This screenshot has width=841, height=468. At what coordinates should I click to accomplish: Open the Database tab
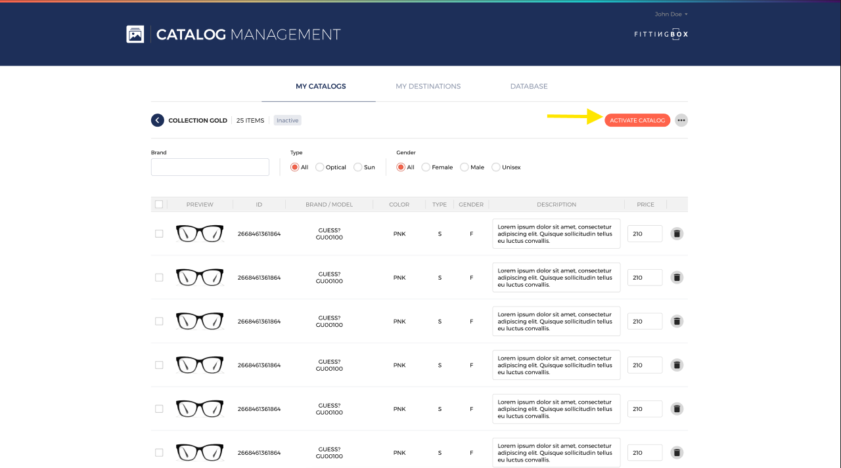(529, 86)
